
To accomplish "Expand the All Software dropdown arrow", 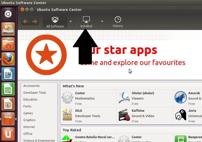I will click(x=71, y=22).
